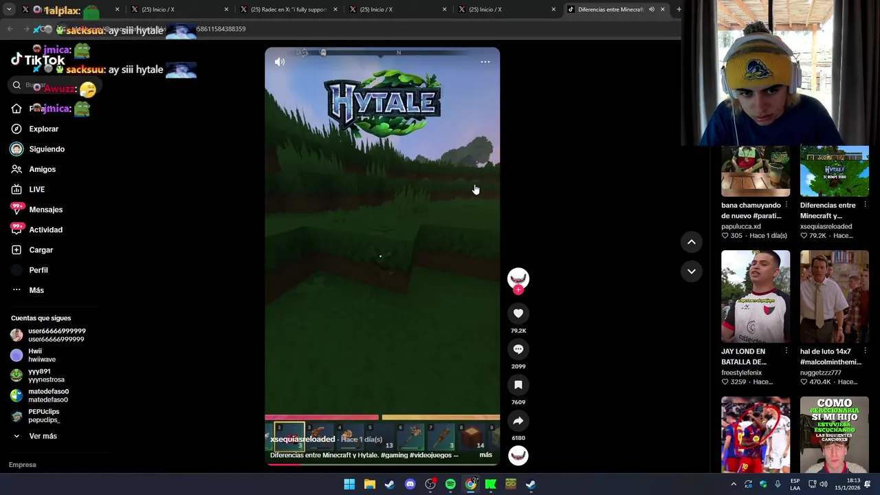Open JAY LOND EN BATALLA thumbnail
Image resolution: width=880 pixels, height=495 pixels.
pos(756,296)
